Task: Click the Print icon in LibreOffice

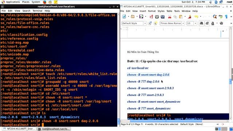Action: tap(157, 17)
